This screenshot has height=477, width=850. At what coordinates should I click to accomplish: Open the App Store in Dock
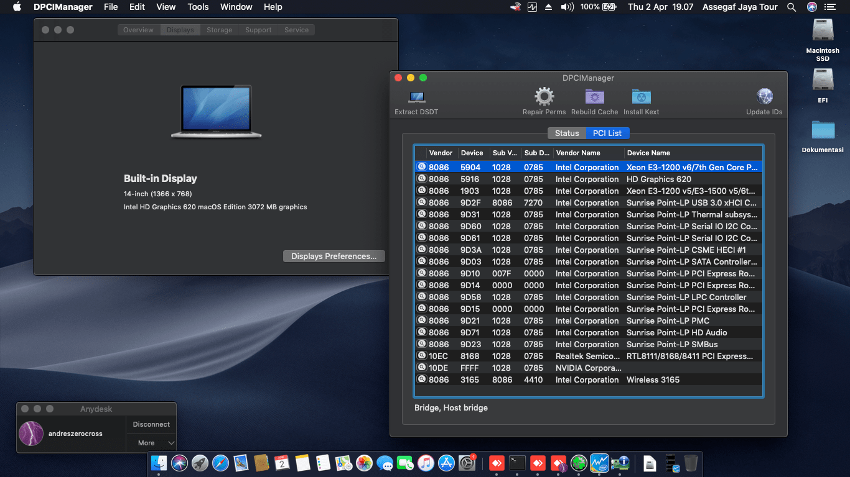tap(446, 463)
